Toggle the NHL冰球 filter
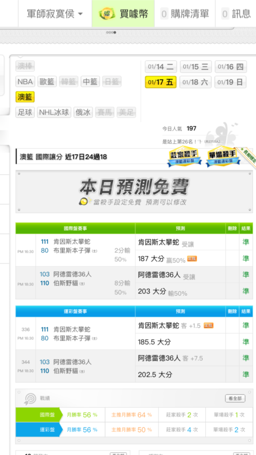256x455 pixels. (x=54, y=112)
